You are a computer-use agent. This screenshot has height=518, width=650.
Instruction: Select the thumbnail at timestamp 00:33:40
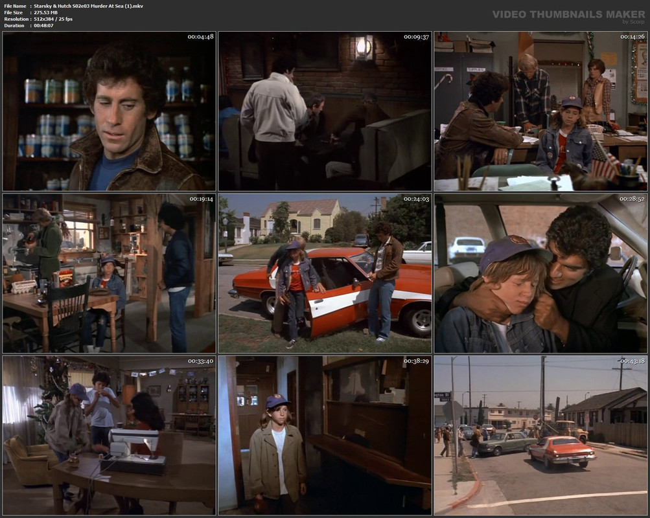coord(109,436)
